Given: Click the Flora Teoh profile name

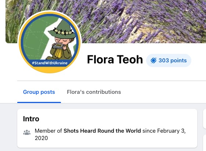Looking at the screenshot, I should pyautogui.click(x=115, y=60).
